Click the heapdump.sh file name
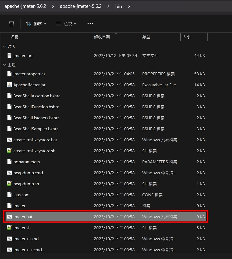 pyautogui.click(x=26, y=184)
